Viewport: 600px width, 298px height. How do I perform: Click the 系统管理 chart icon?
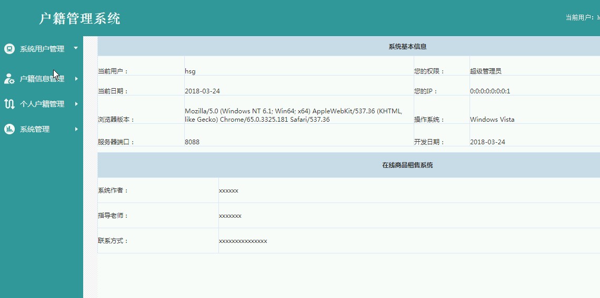(x=9, y=129)
